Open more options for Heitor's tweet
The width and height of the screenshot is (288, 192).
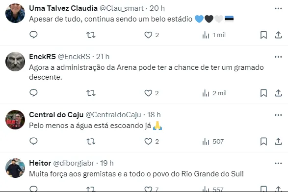278,163
